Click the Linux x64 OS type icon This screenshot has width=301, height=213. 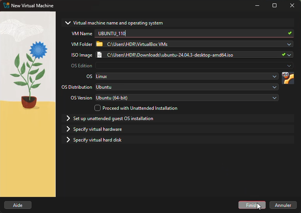point(288,78)
